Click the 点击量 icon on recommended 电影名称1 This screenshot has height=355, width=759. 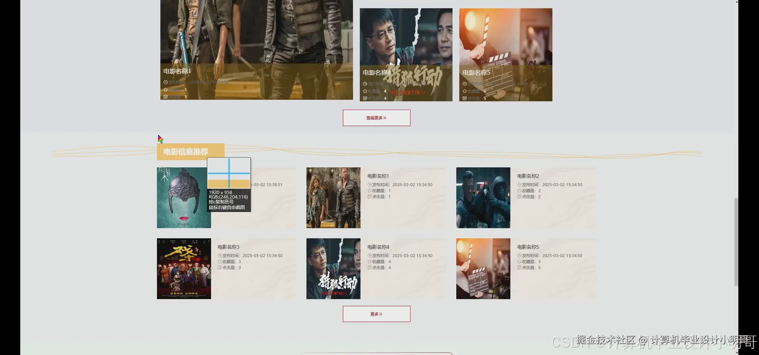click(x=370, y=197)
